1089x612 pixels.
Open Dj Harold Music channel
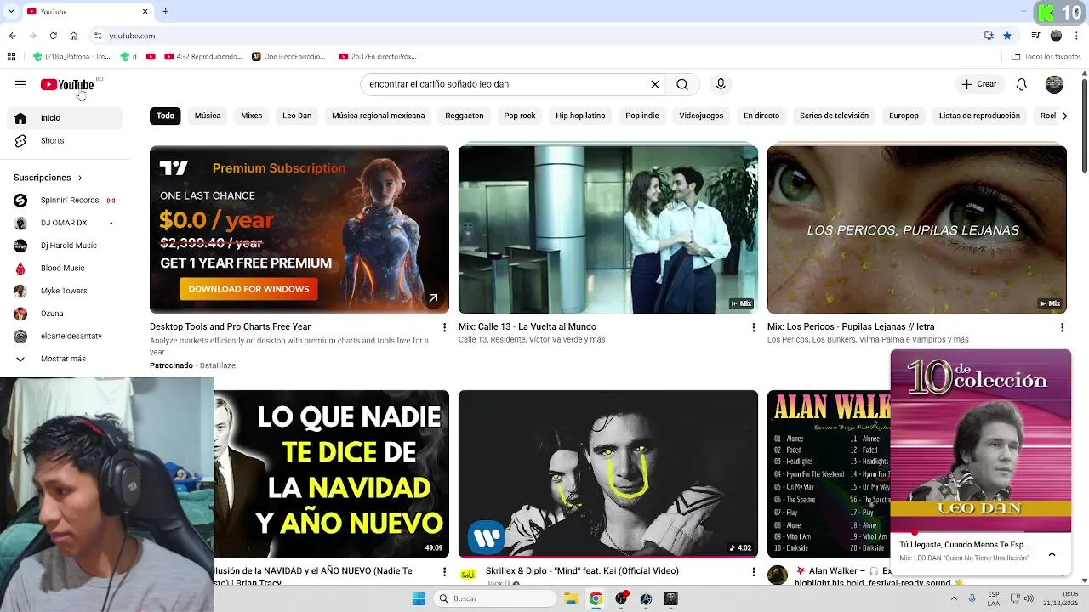pos(65,246)
